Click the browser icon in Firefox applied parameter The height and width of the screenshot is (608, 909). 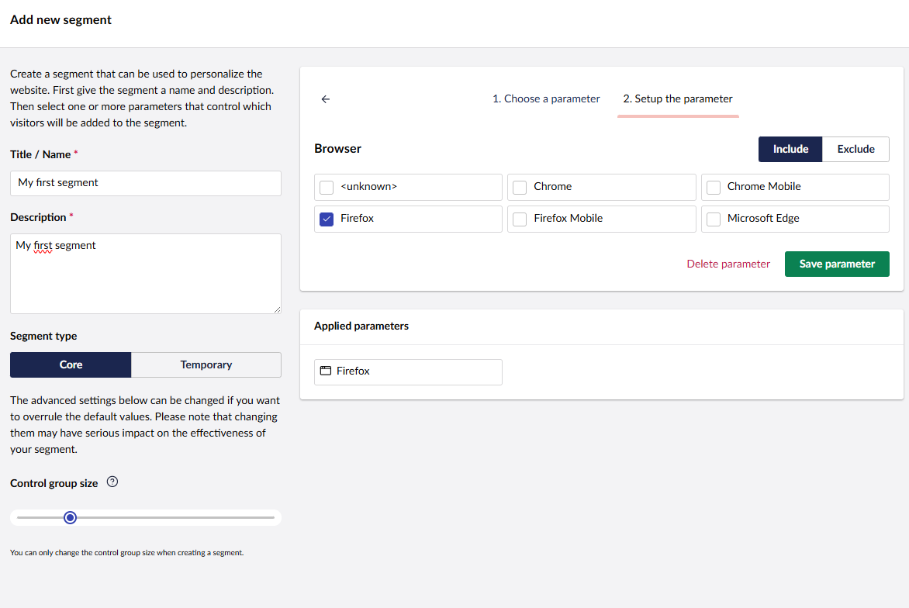pos(326,371)
